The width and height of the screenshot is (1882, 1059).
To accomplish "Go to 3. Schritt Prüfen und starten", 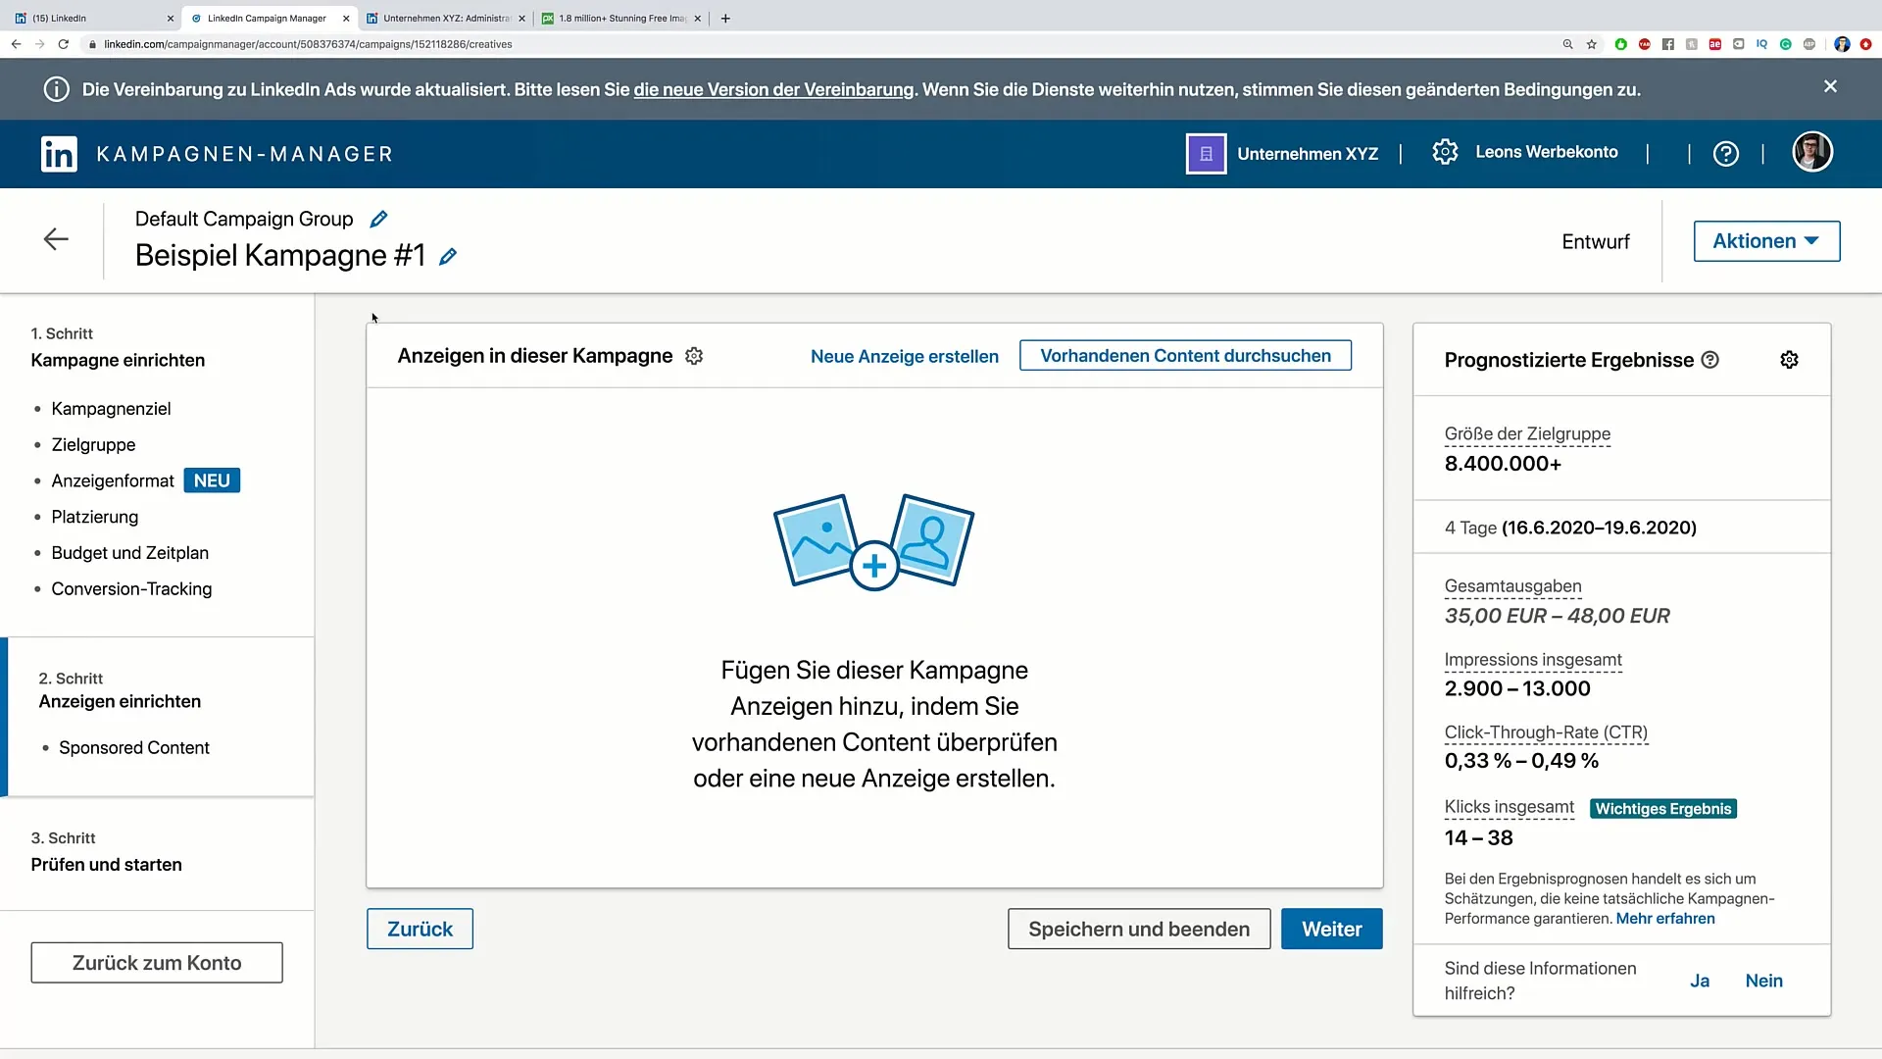I will (106, 851).
